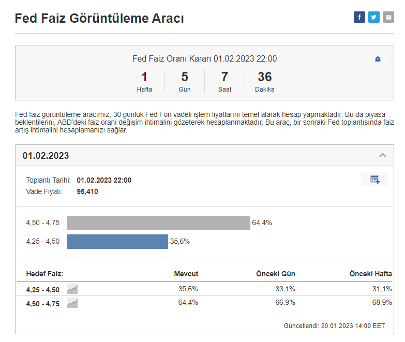Screen dimensions: 405x342
Task: Click the gray 64,4% probability bar
Action: [x=158, y=223]
